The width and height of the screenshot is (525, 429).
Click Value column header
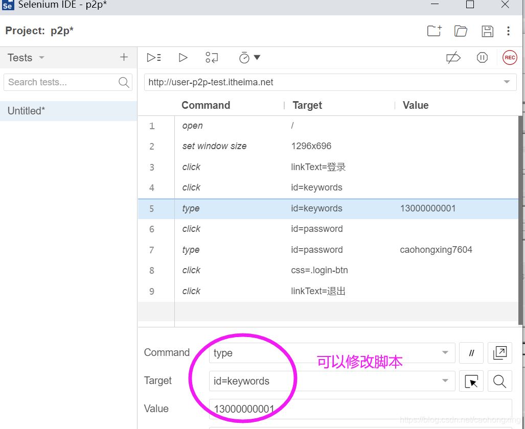pyautogui.click(x=416, y=105)
